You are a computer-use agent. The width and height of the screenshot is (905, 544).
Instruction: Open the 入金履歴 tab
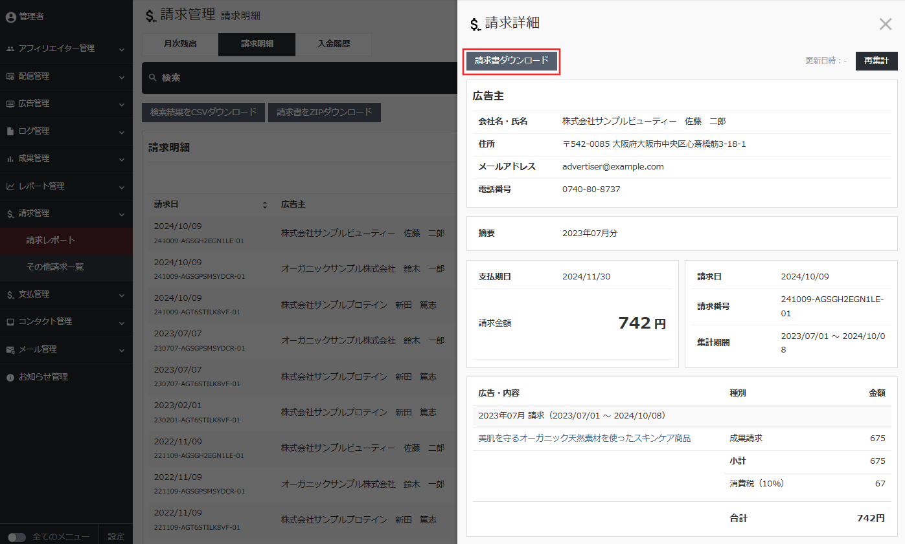tap(333, 44)
